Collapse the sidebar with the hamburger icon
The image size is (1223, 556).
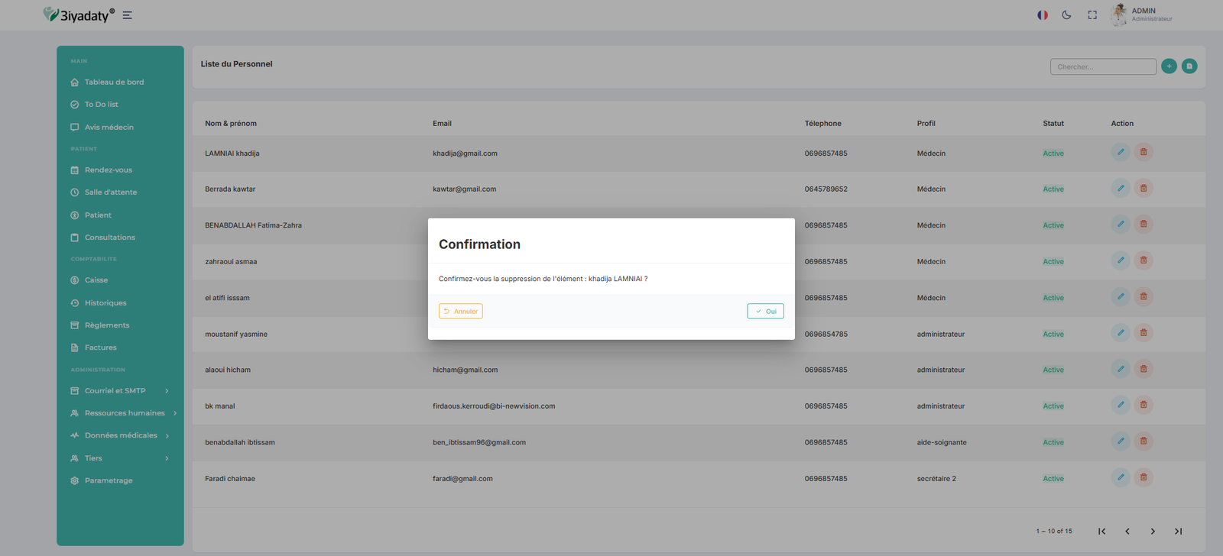point(128,15)
